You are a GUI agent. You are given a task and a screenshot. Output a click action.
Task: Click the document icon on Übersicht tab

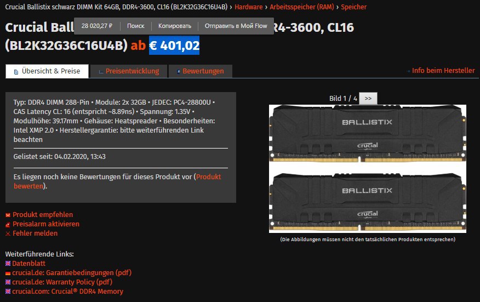[x=16, y=72]
